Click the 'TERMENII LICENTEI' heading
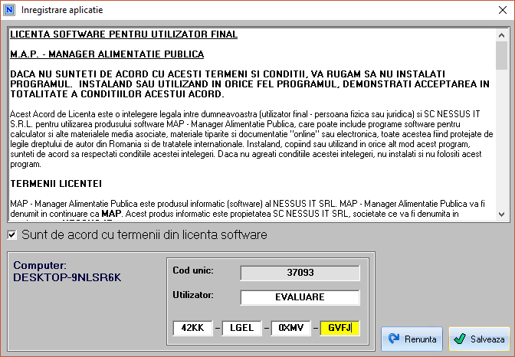Screen dimensions: 515x357 [56, 184]
